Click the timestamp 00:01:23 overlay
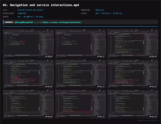The image size is (161, 124). (x=101, y=86)
